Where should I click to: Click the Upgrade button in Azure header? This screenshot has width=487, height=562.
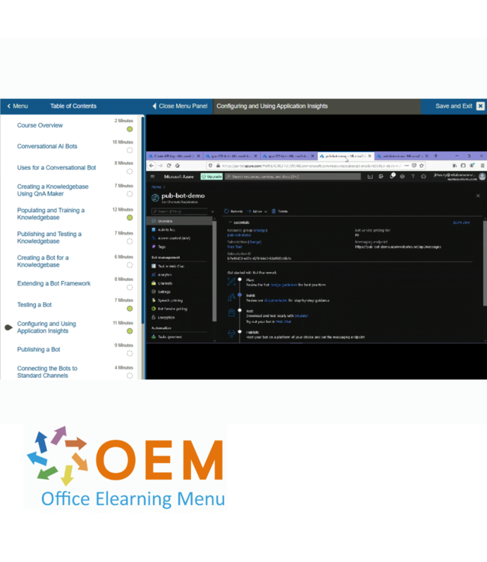coord(209,177)
